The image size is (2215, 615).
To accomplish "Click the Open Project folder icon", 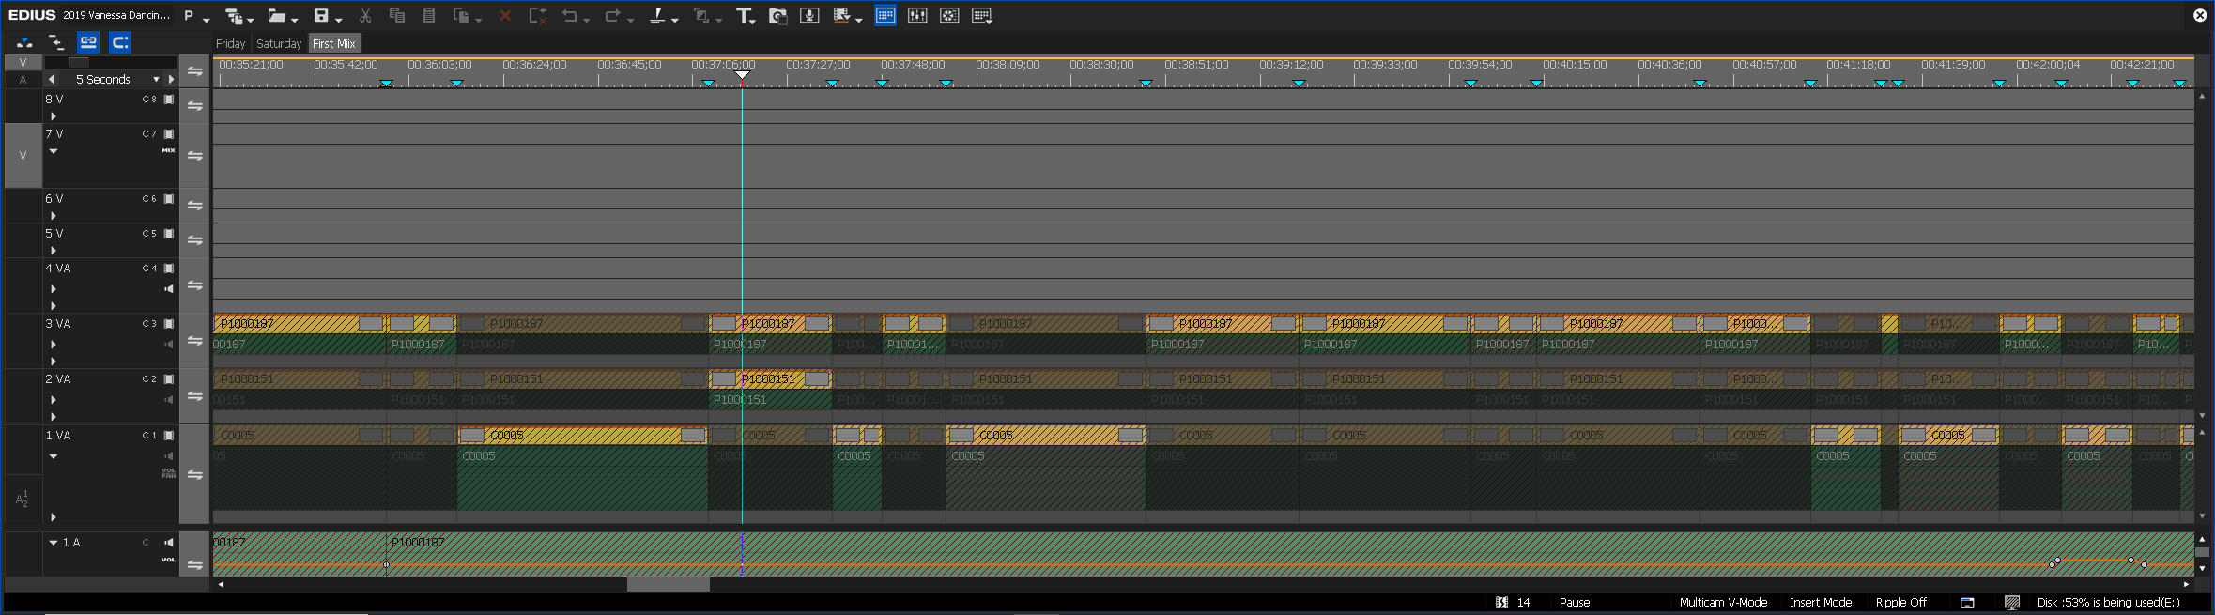I will 276,16.
